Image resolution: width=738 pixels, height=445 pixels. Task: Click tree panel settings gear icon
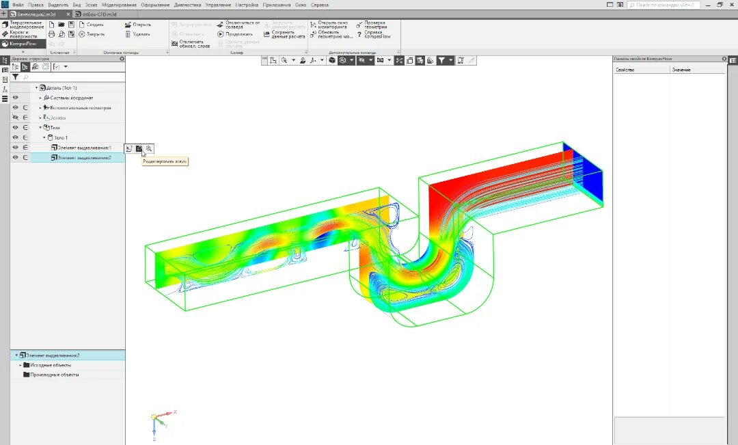click(x=122, y=59)
